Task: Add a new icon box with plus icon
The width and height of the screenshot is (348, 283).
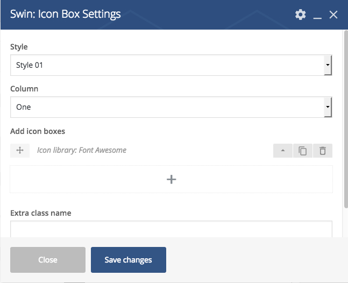Action: [x=172, y=179]
